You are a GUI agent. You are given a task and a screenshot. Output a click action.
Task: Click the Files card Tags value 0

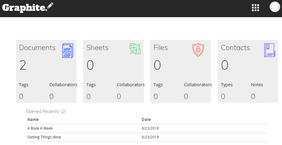click(x=156, y=96)
